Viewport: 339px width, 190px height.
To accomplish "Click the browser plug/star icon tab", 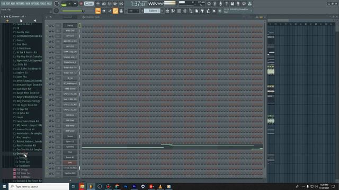I will coord(7,21).
